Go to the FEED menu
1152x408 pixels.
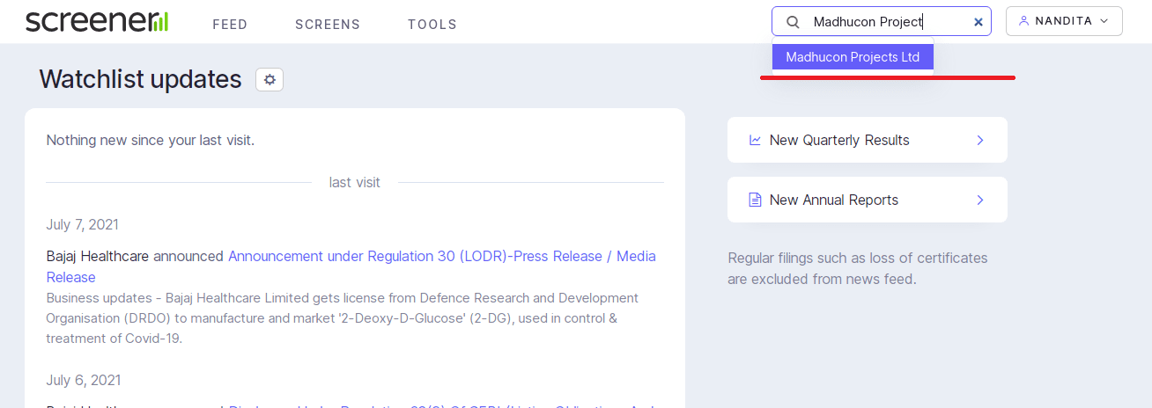pos(230,25)
